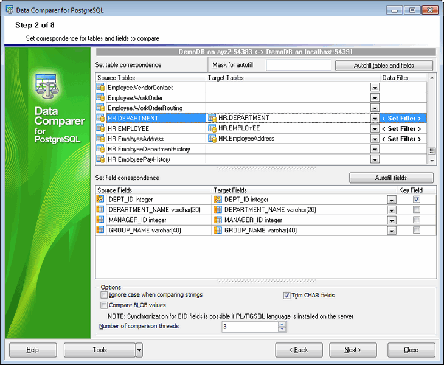Enable Key Field checkbox for DEPARTMENT_NAME
The height and width of the screenshot is (365, 444).
point(416,209)
